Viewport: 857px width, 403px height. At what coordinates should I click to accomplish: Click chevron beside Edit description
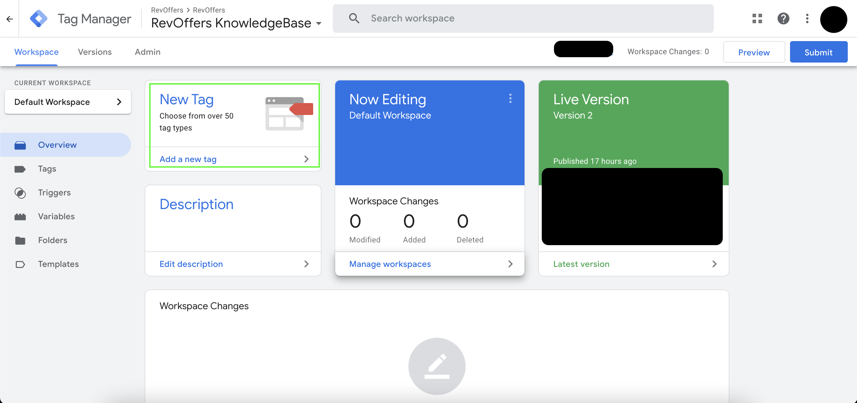(x=306, y=264)
